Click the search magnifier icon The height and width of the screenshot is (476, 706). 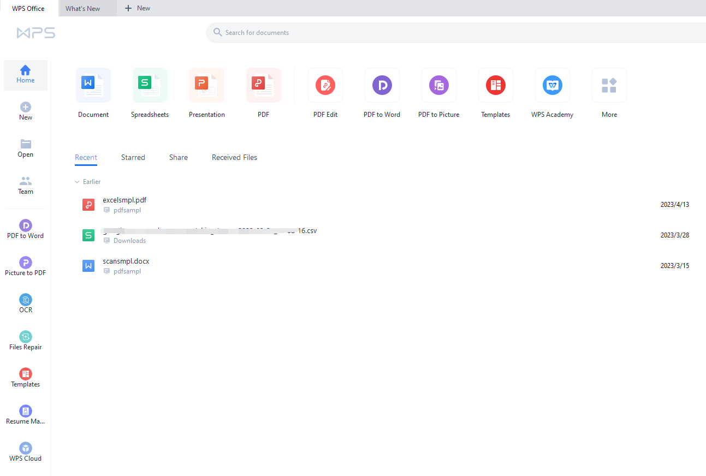(x=218, y=32)
